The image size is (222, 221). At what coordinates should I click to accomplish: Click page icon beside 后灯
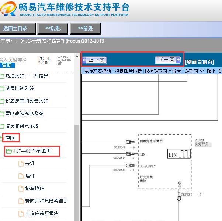[x=21, y=176]
